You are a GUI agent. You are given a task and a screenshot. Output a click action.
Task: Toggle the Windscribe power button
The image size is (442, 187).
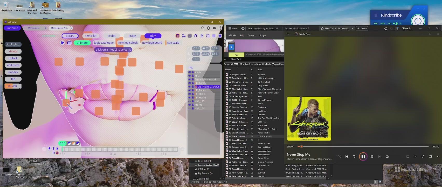418,21
